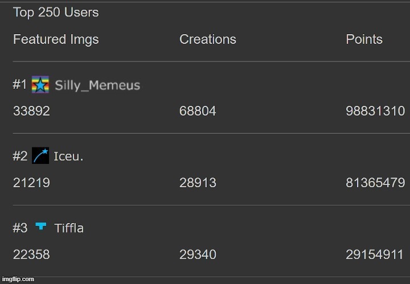Open the Silly_Memeus user profile link
The height and width of the screenshot is (284, 410).
click(x=97, y=85)
